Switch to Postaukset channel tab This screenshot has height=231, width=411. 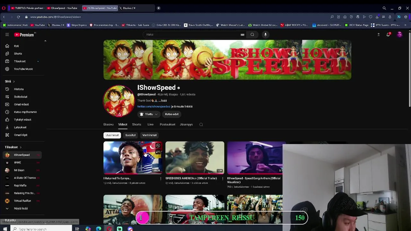click(168, 124)
